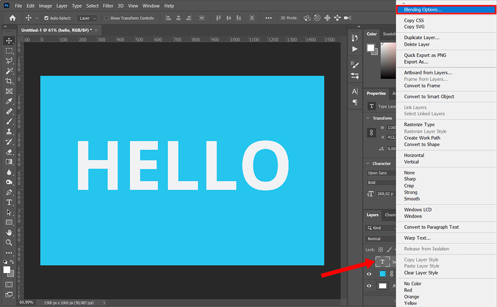Select the Hand tool
The height and width of the screenshot is (307, 497).
click(9, 233)
